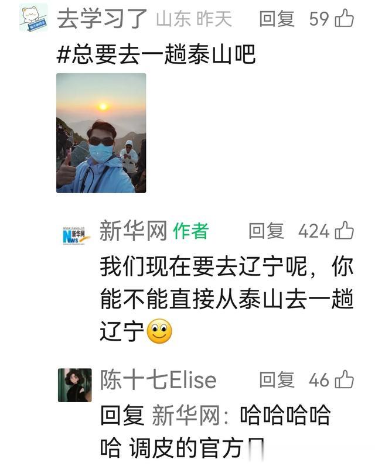Open the 新华网 username in the thread
Image resolution: width=375 pixels, height=466 pixels.
tap(133, 231)
